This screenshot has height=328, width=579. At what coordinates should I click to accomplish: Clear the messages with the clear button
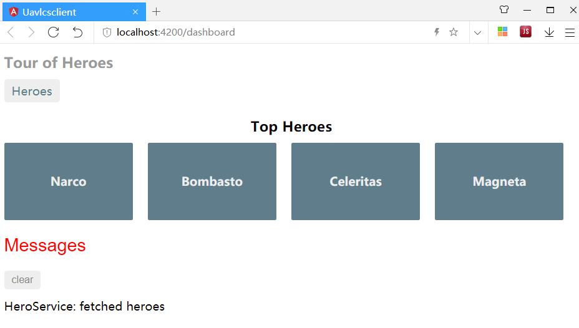click(22, 280)
